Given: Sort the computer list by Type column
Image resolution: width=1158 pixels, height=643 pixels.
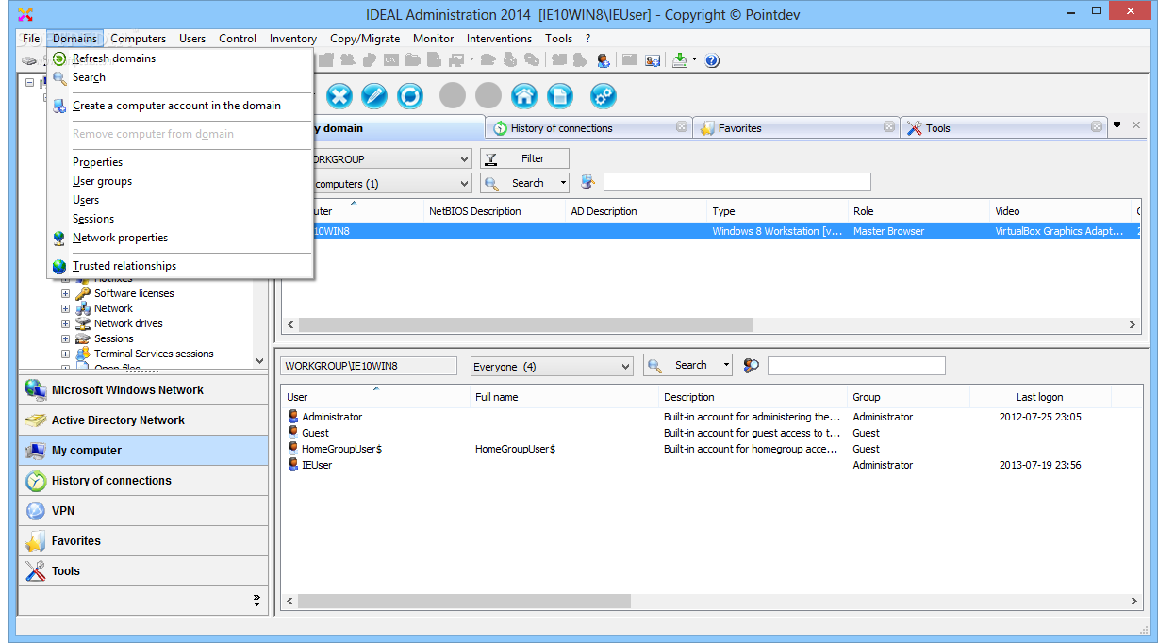Looking at the screenshot, I should [777, 211].
